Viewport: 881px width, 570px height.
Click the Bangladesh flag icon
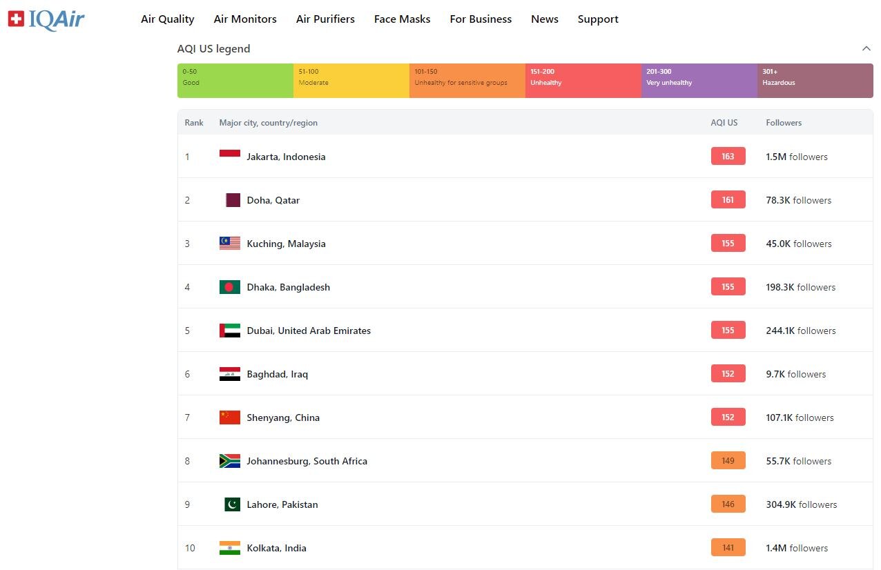(229, 287)
